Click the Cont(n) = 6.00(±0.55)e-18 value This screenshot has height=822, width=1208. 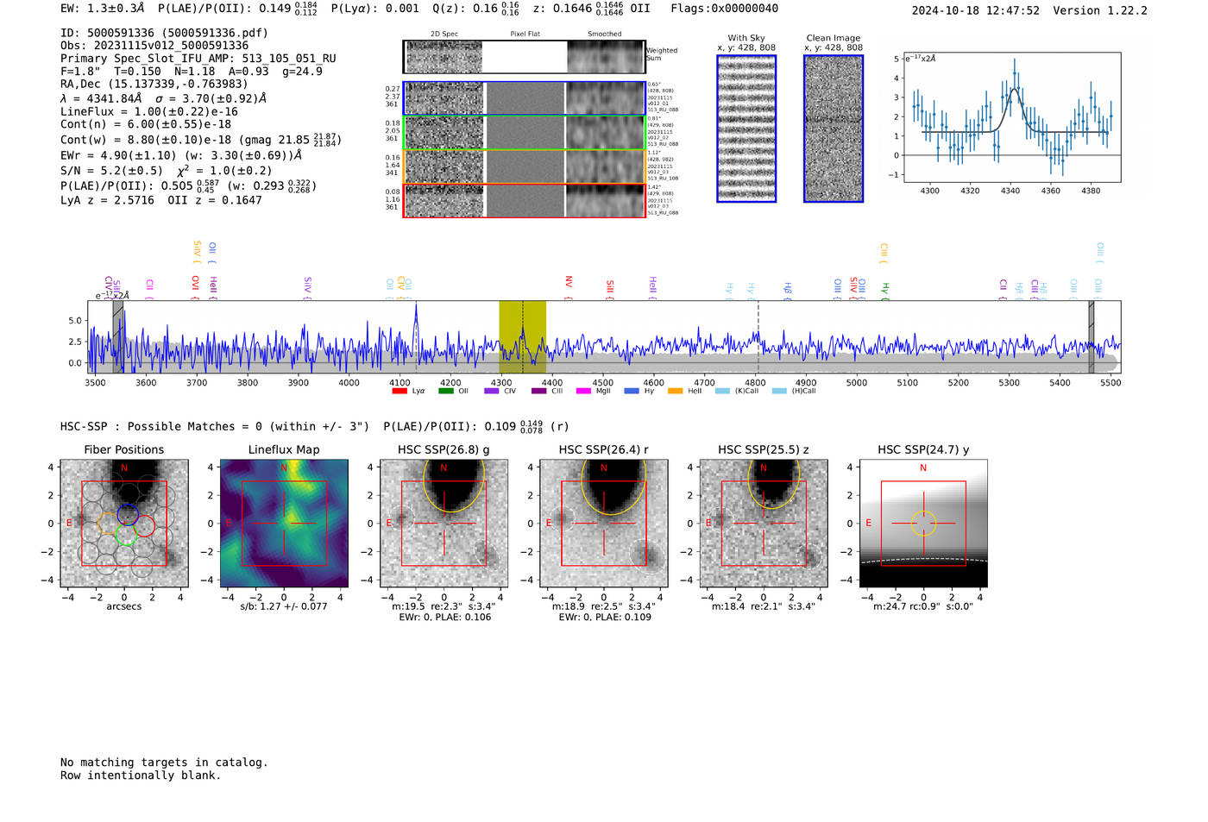146,124
